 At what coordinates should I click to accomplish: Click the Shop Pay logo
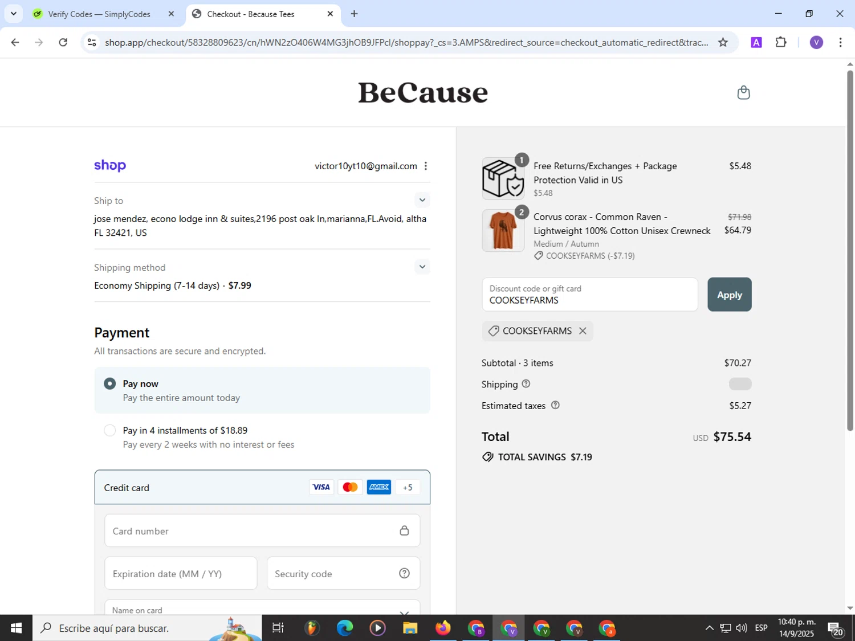tap(110, 166)
